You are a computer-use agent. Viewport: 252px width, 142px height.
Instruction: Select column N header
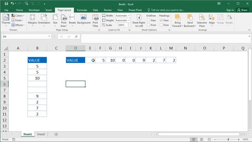point(185,48)
